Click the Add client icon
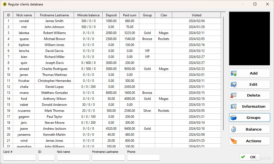 click(x=233, y=73)
